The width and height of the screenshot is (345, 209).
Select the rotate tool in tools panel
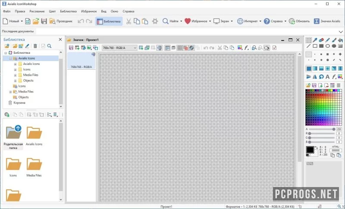(x=321, y=77)
